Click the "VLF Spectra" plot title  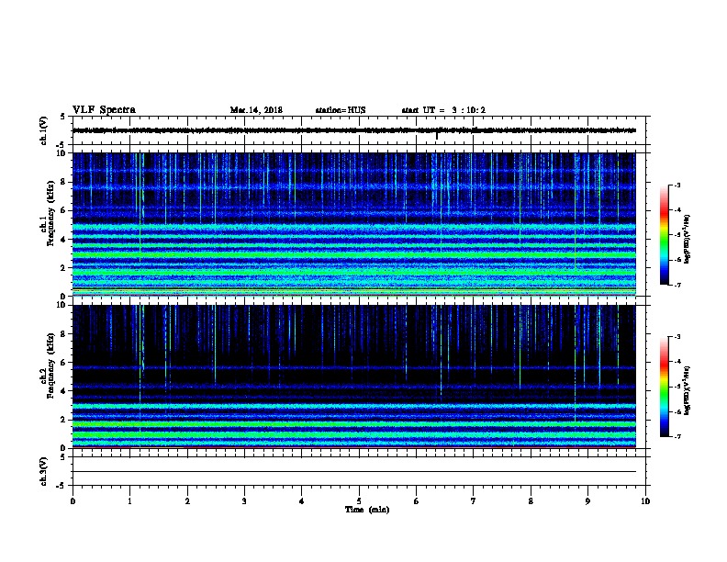(x=104, y=110)
